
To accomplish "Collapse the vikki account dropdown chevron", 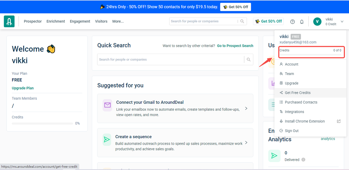I will (342, 22).
